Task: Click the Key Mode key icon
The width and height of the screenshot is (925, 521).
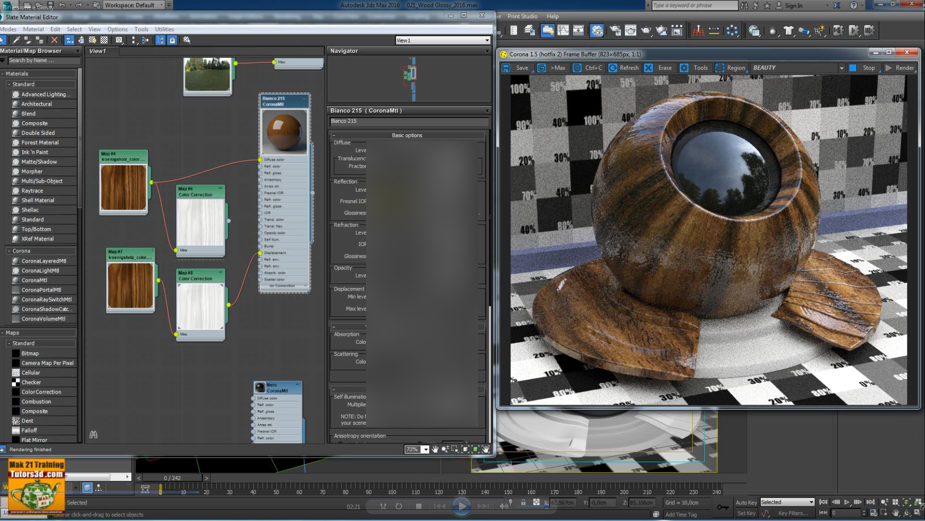Action: pyautogui.click(x=723, y=508)
